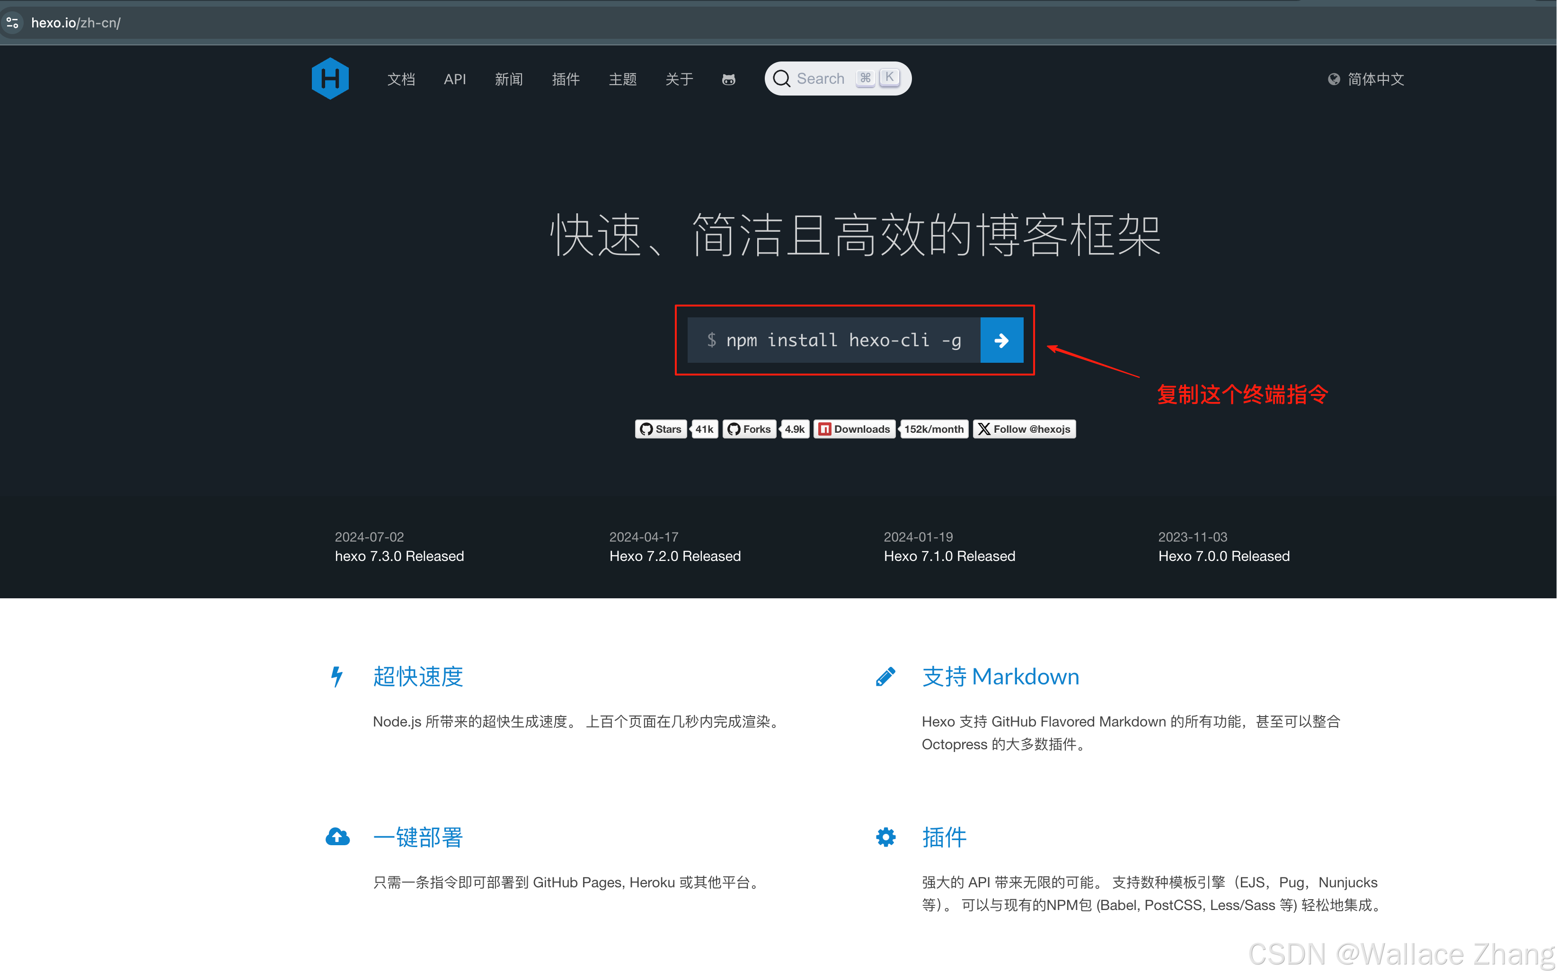This screenshot has height=980, width=1557.
Task: Open Hexo 7.0.0 Released news
Action: [x=1224, y=556]
